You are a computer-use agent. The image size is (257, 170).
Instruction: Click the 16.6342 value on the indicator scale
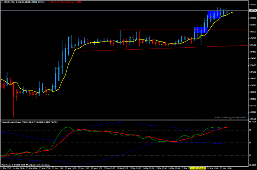tap(252, 165)
